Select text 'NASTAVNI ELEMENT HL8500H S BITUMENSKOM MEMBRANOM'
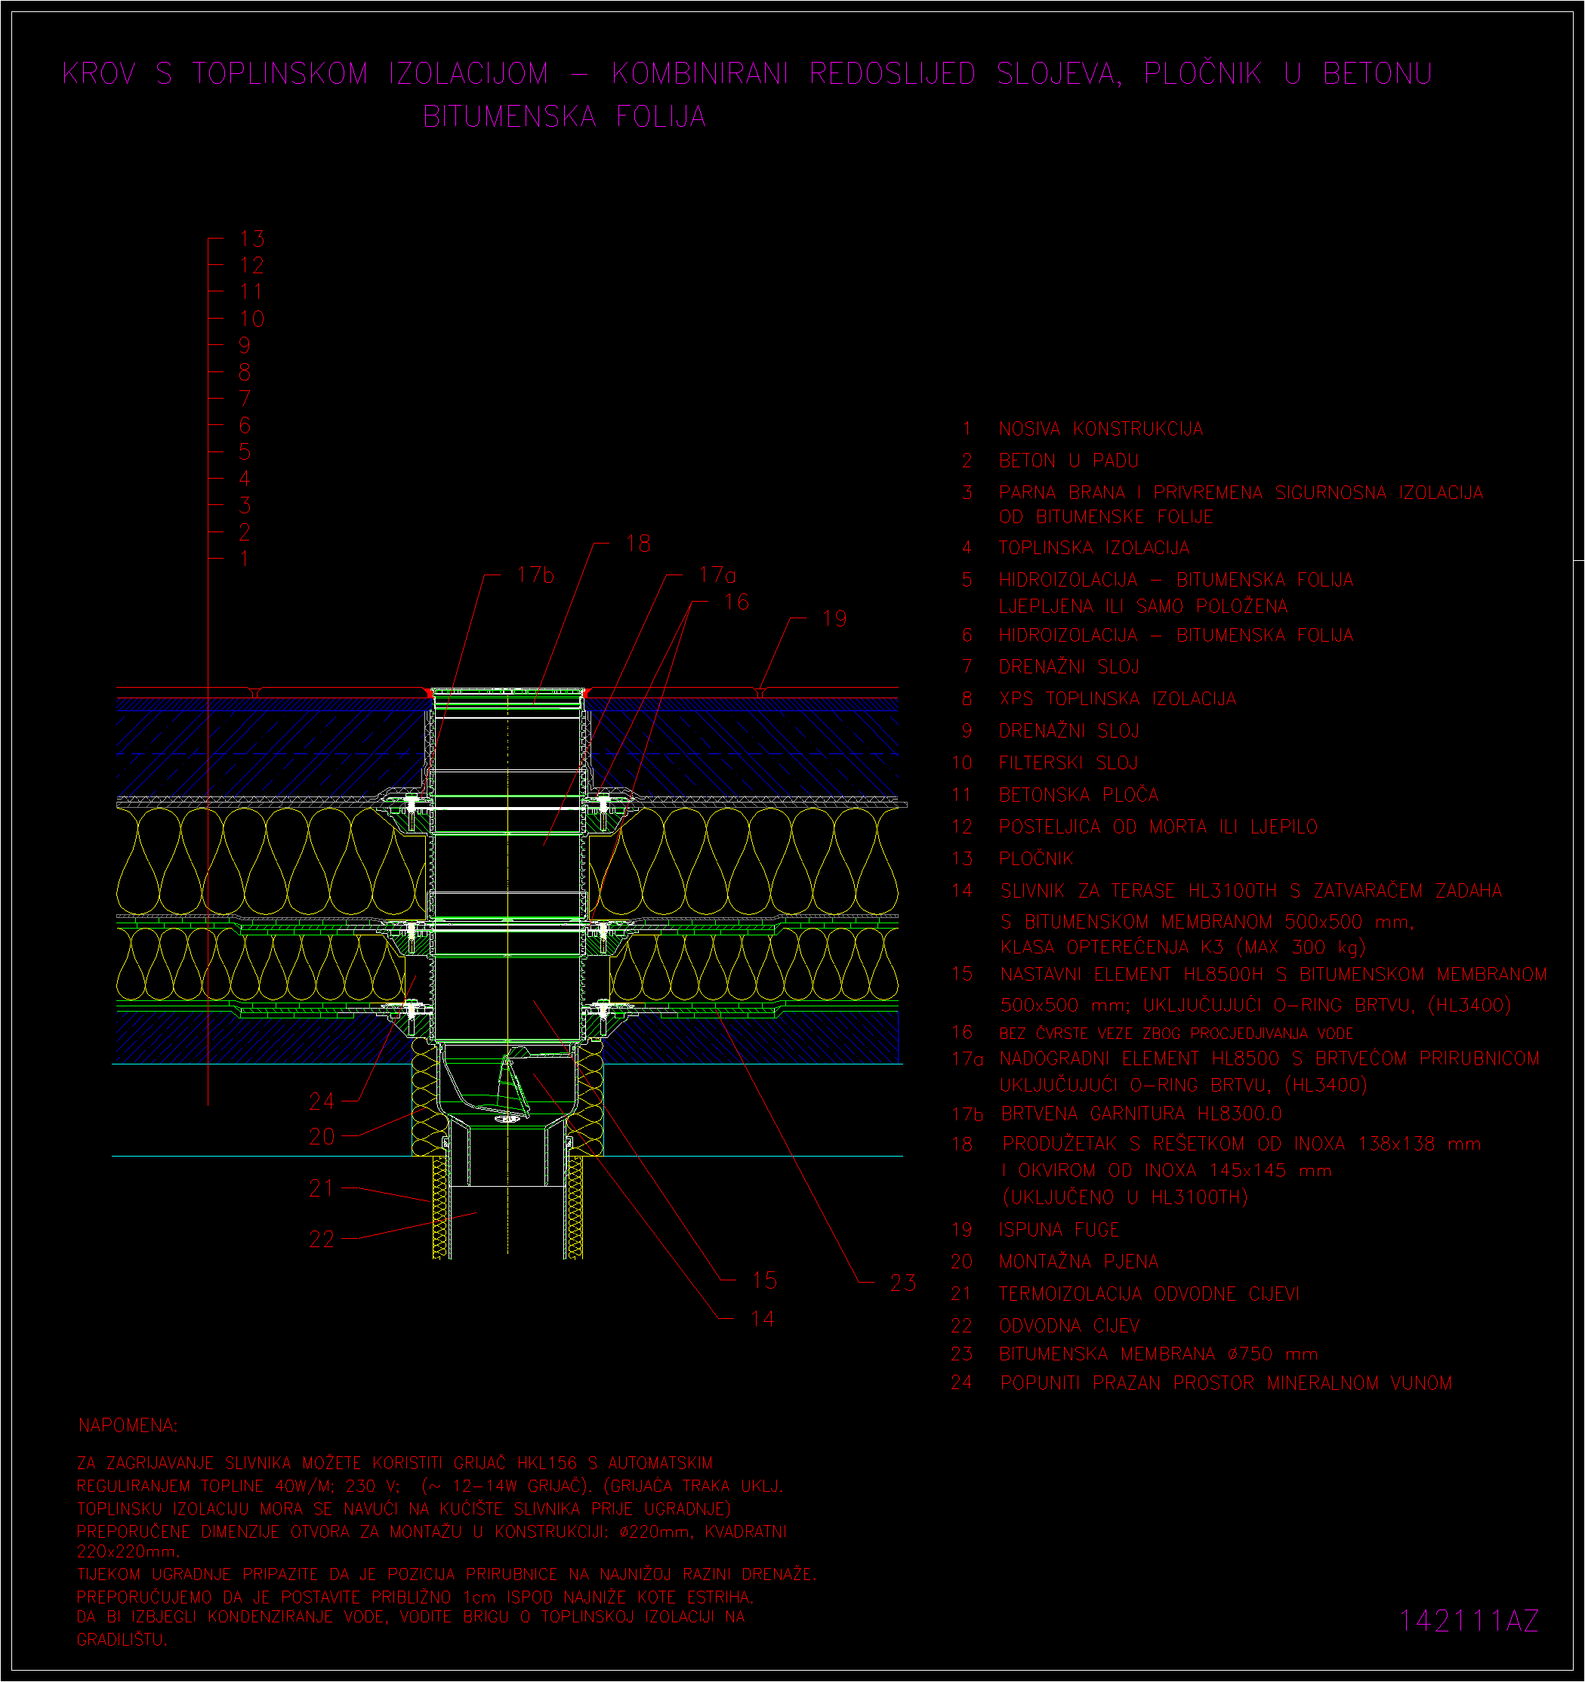The width and height of the screenshot is (1585, 1682). point(1274,975)
